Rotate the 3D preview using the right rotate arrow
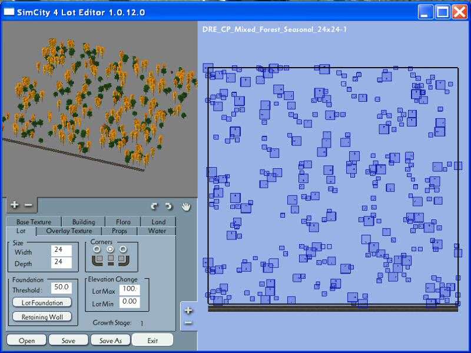Viewport: 471px width, 353px height. 169,207
